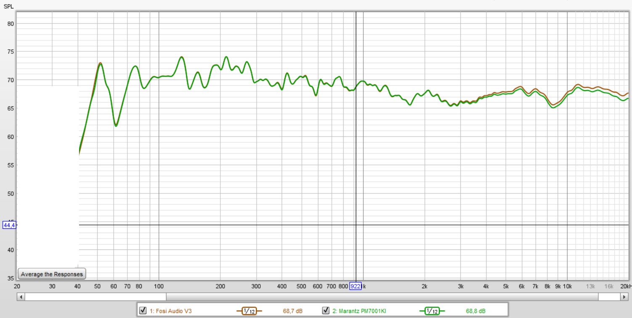
Task: Uncheck the Fosi Audio V3 trace checkbox
Action: tap(143, 311)
